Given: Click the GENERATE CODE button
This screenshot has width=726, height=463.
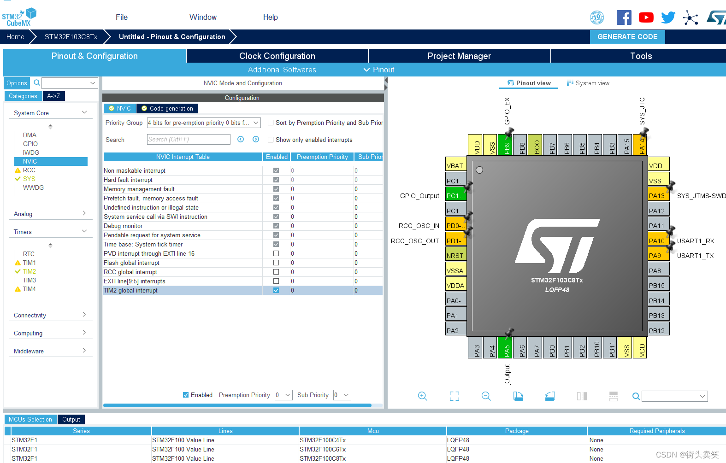Looking at the screenshot, I should click(627, 37).
